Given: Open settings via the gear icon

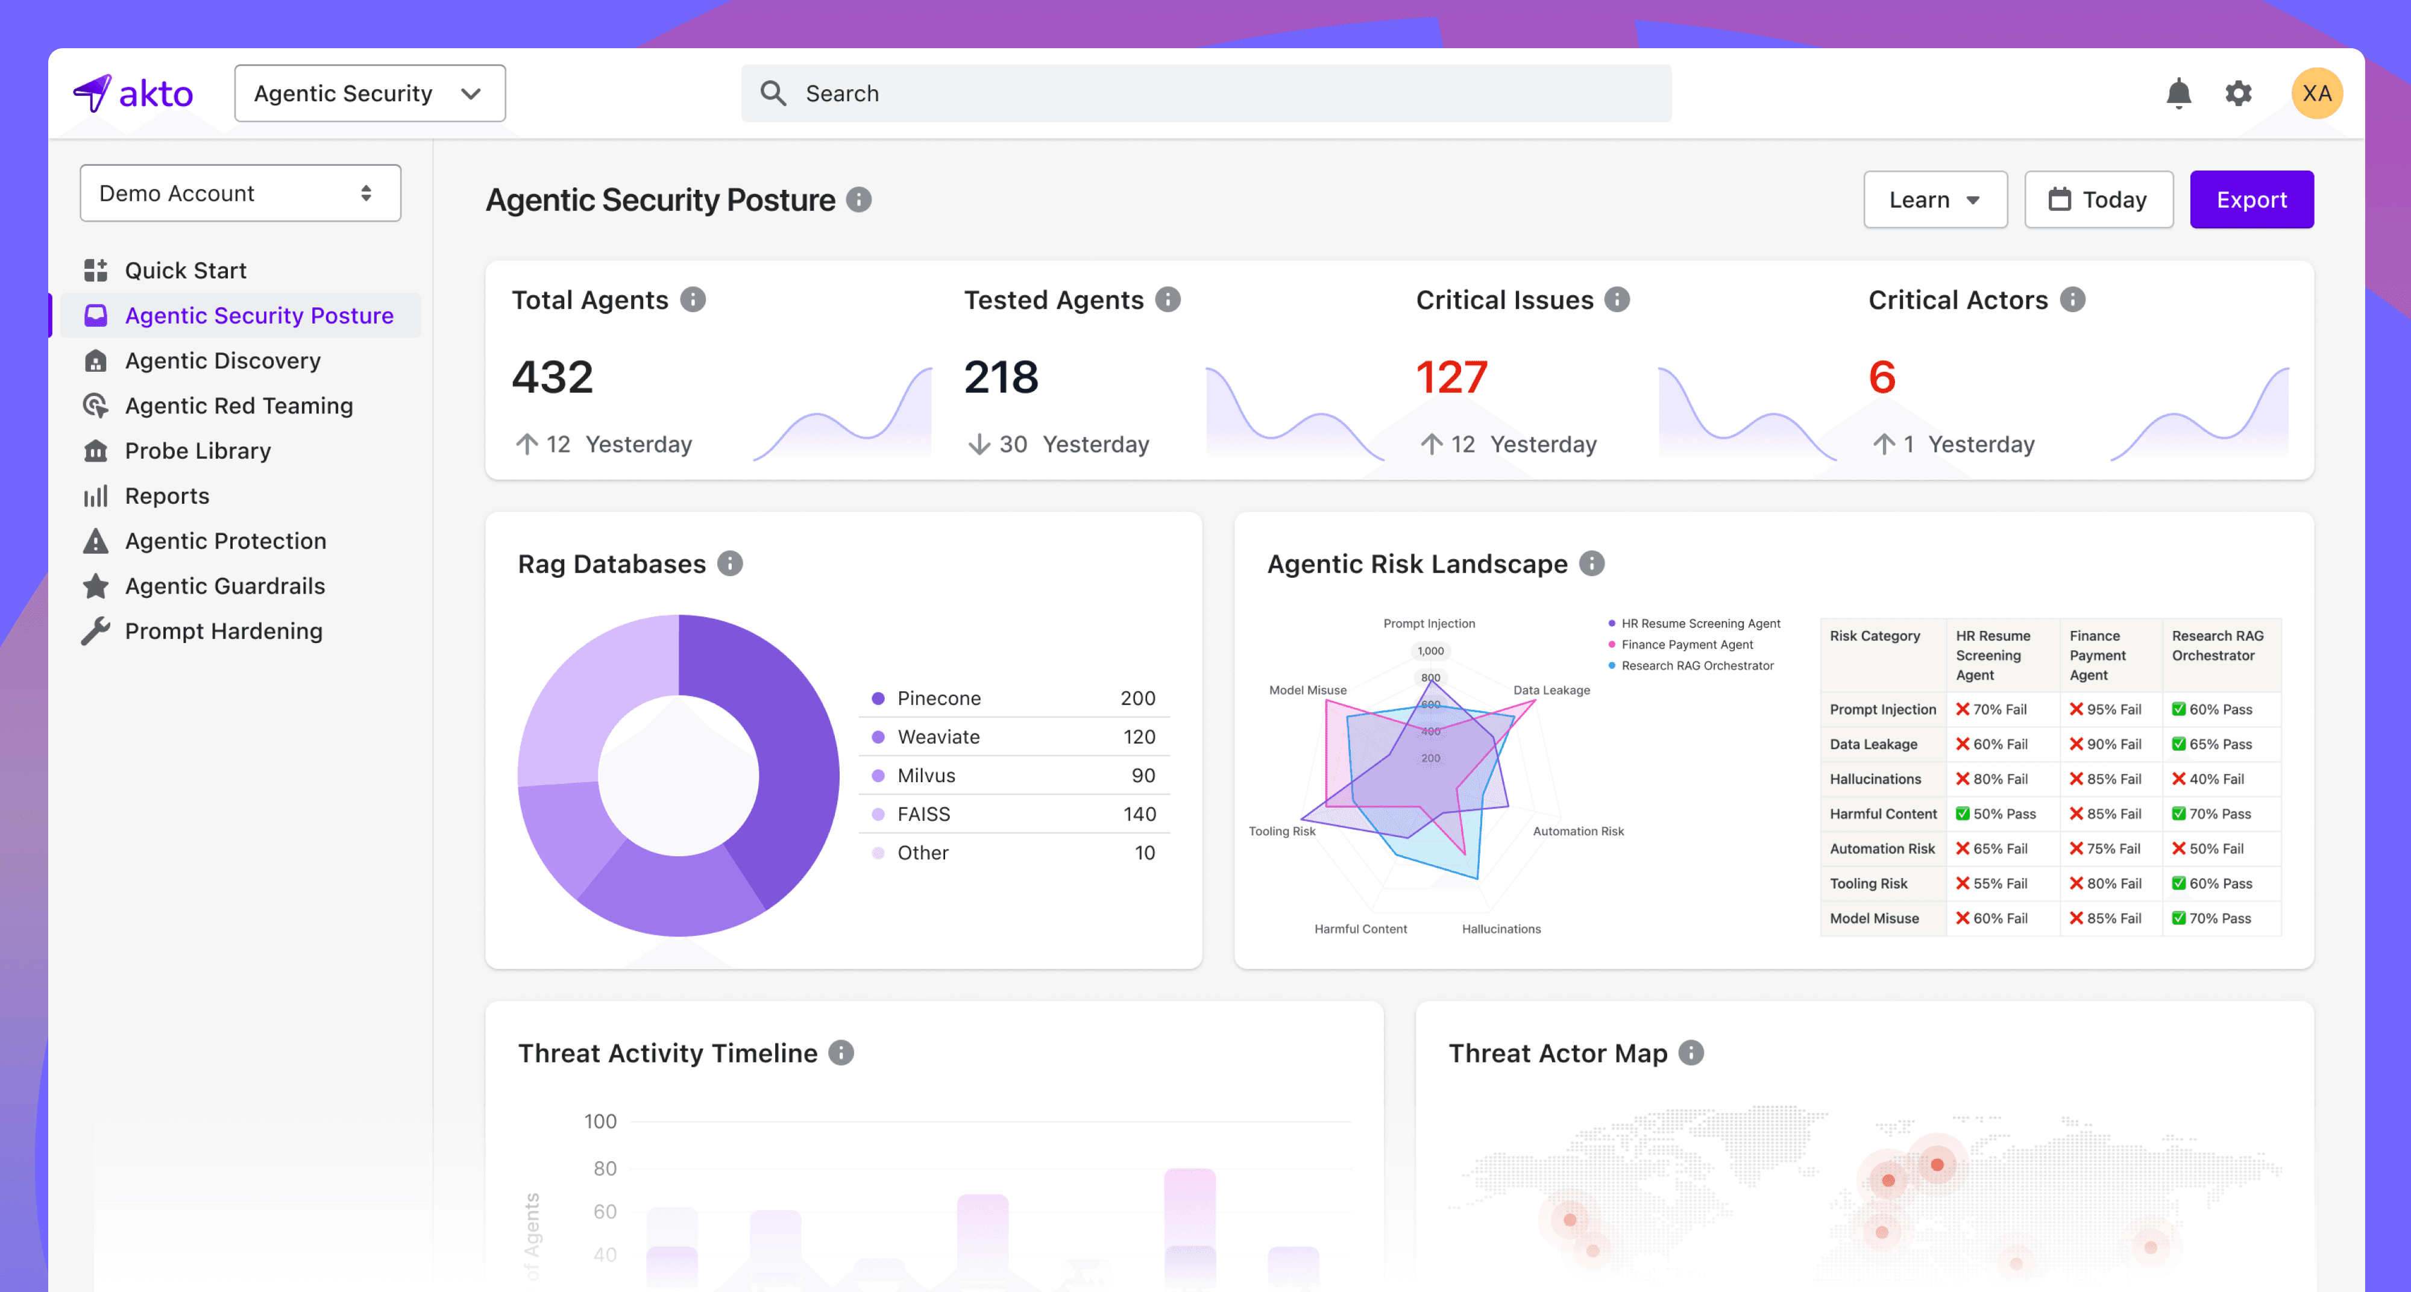Looking at the screenshot, I should click(2238, 93).
